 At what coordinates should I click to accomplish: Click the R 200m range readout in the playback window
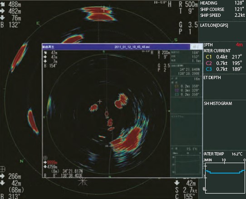coord(164,52)
